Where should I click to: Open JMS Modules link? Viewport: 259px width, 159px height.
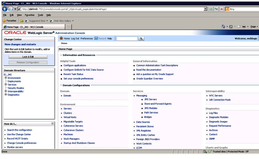(x=151, y=108)
